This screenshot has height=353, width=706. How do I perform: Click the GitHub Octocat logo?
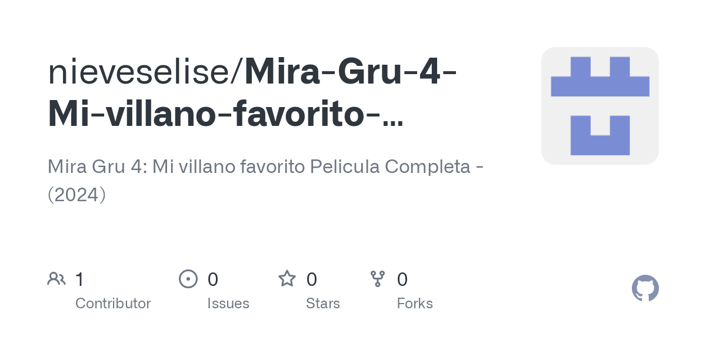coord(645,289)
